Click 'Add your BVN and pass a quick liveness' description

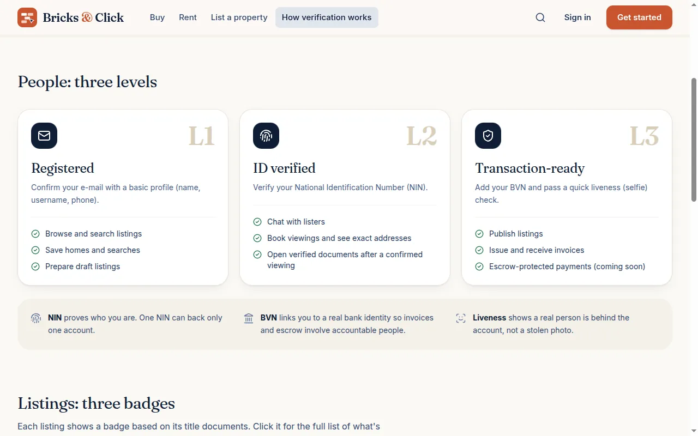561,193
